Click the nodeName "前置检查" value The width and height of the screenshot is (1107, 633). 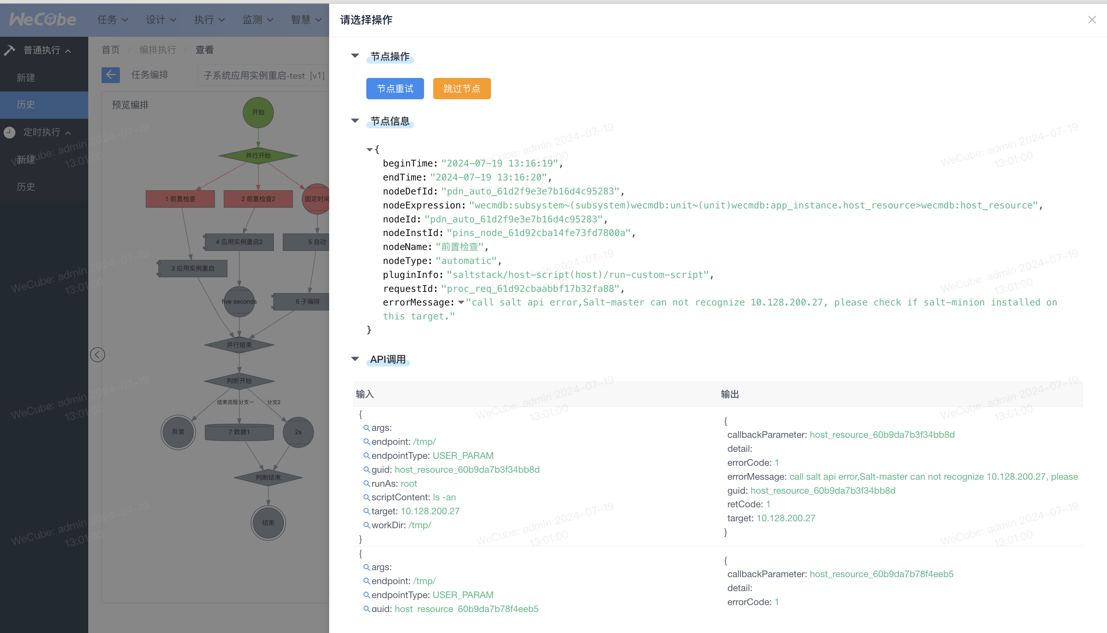tap(460, 247)
